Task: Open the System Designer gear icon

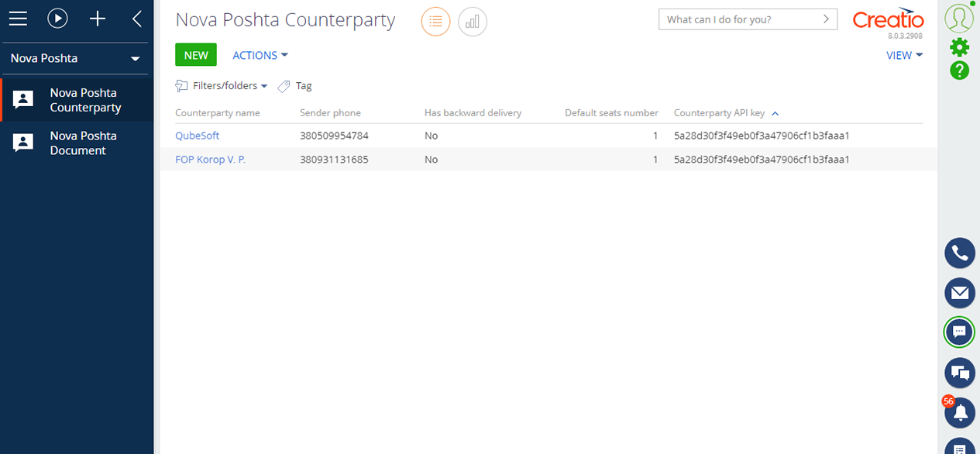Action: click(959, 47)
